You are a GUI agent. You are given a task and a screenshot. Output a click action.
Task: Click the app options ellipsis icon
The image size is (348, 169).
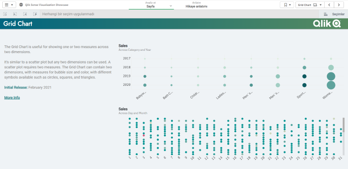point(21,4)
